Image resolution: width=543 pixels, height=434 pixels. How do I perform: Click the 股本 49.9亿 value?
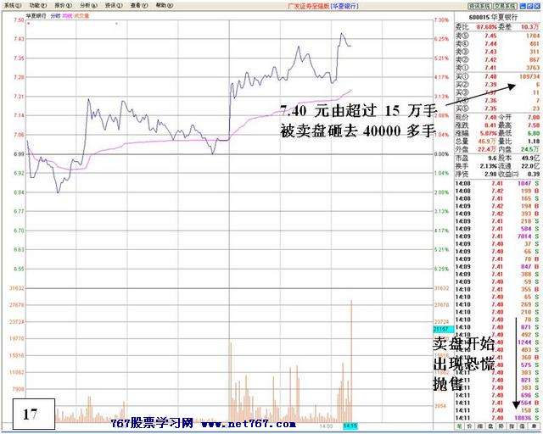click(x=530, y=159)
